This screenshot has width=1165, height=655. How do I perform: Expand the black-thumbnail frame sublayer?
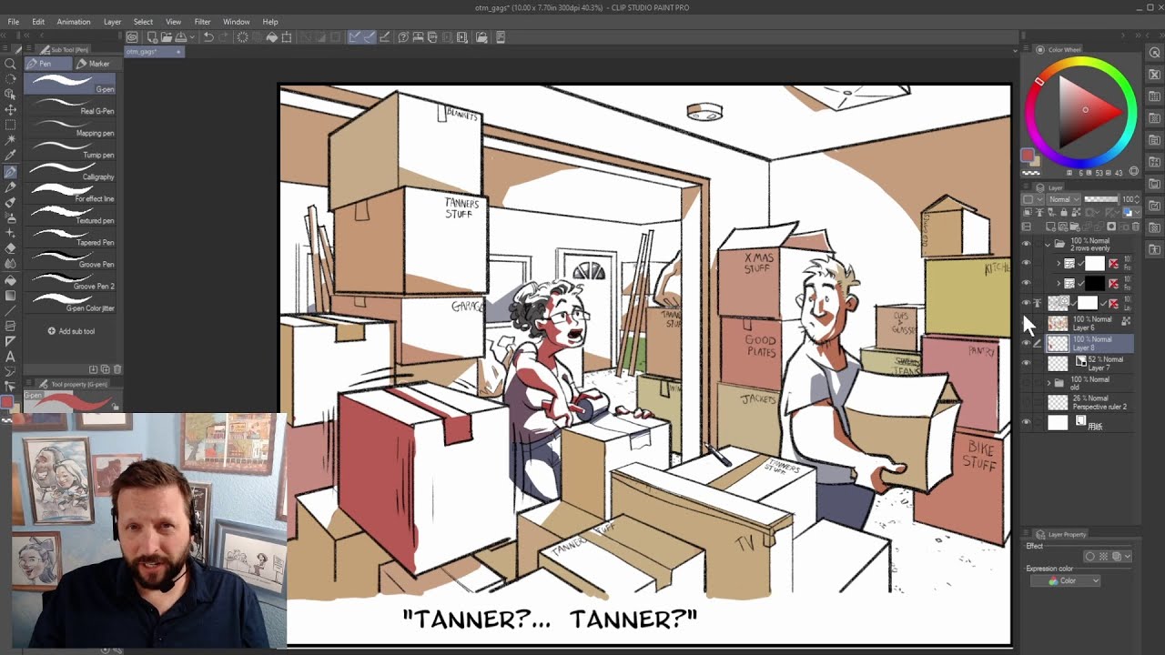point(1058,284)
